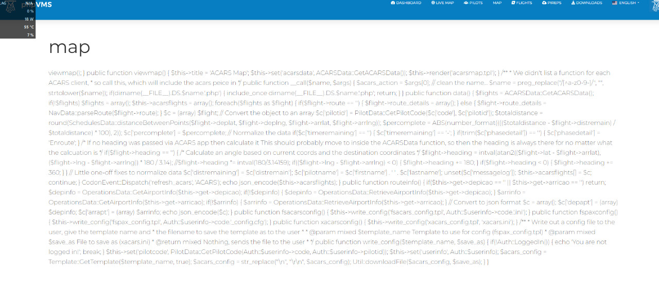Collapse the performance overlay showing 55 °C
The image size is (659, 308).
point(29,27)
